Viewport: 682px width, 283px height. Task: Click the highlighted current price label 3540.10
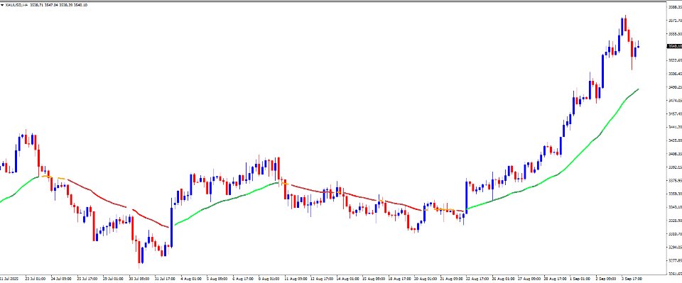[x=674, y=46]
